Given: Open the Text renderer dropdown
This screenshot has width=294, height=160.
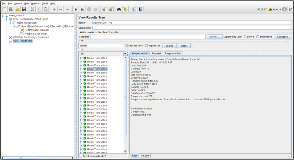Looking at the screenshot, I should click(125, 54).
